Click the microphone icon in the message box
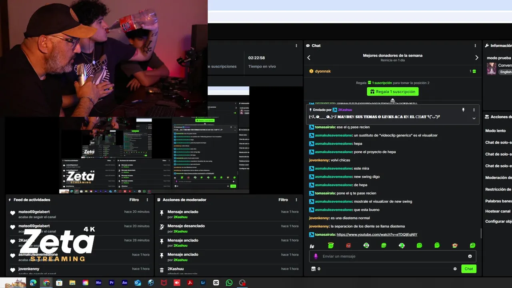512x288 pixels. (316, 256)
